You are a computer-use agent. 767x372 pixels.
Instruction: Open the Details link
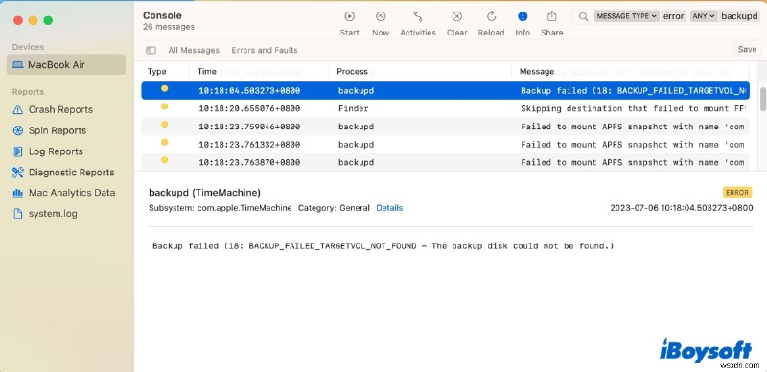click(x=389, y=208)
